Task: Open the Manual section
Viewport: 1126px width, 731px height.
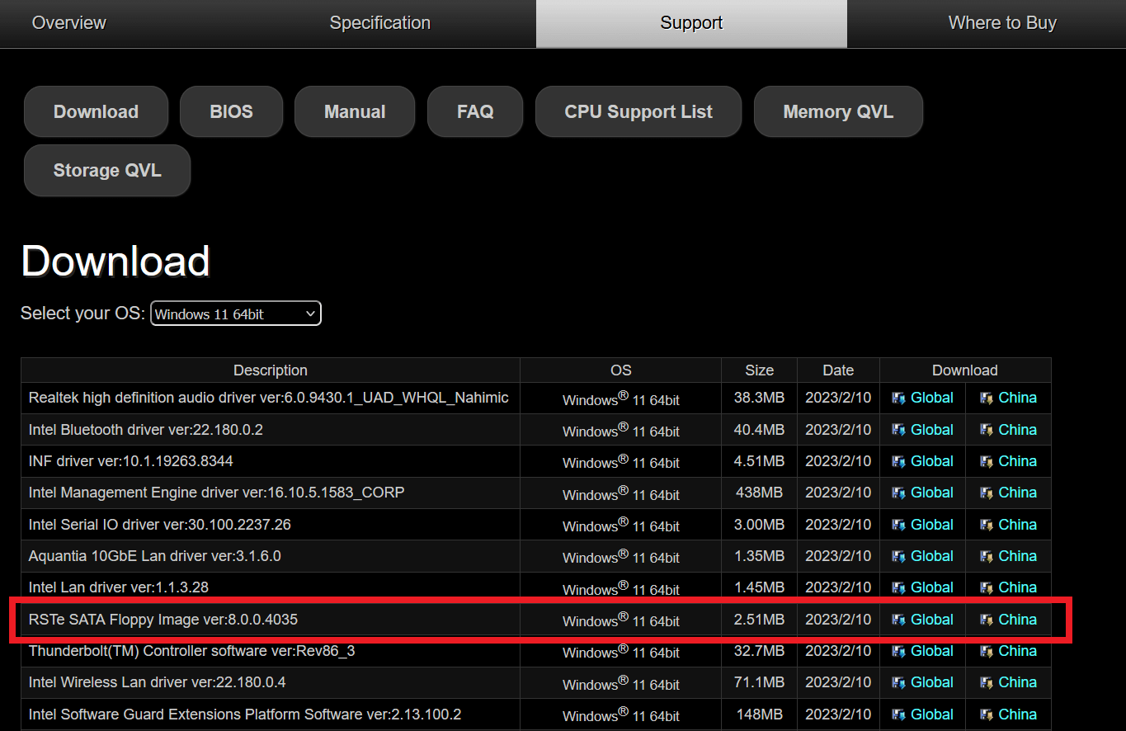Action: (x=355, y=111)
